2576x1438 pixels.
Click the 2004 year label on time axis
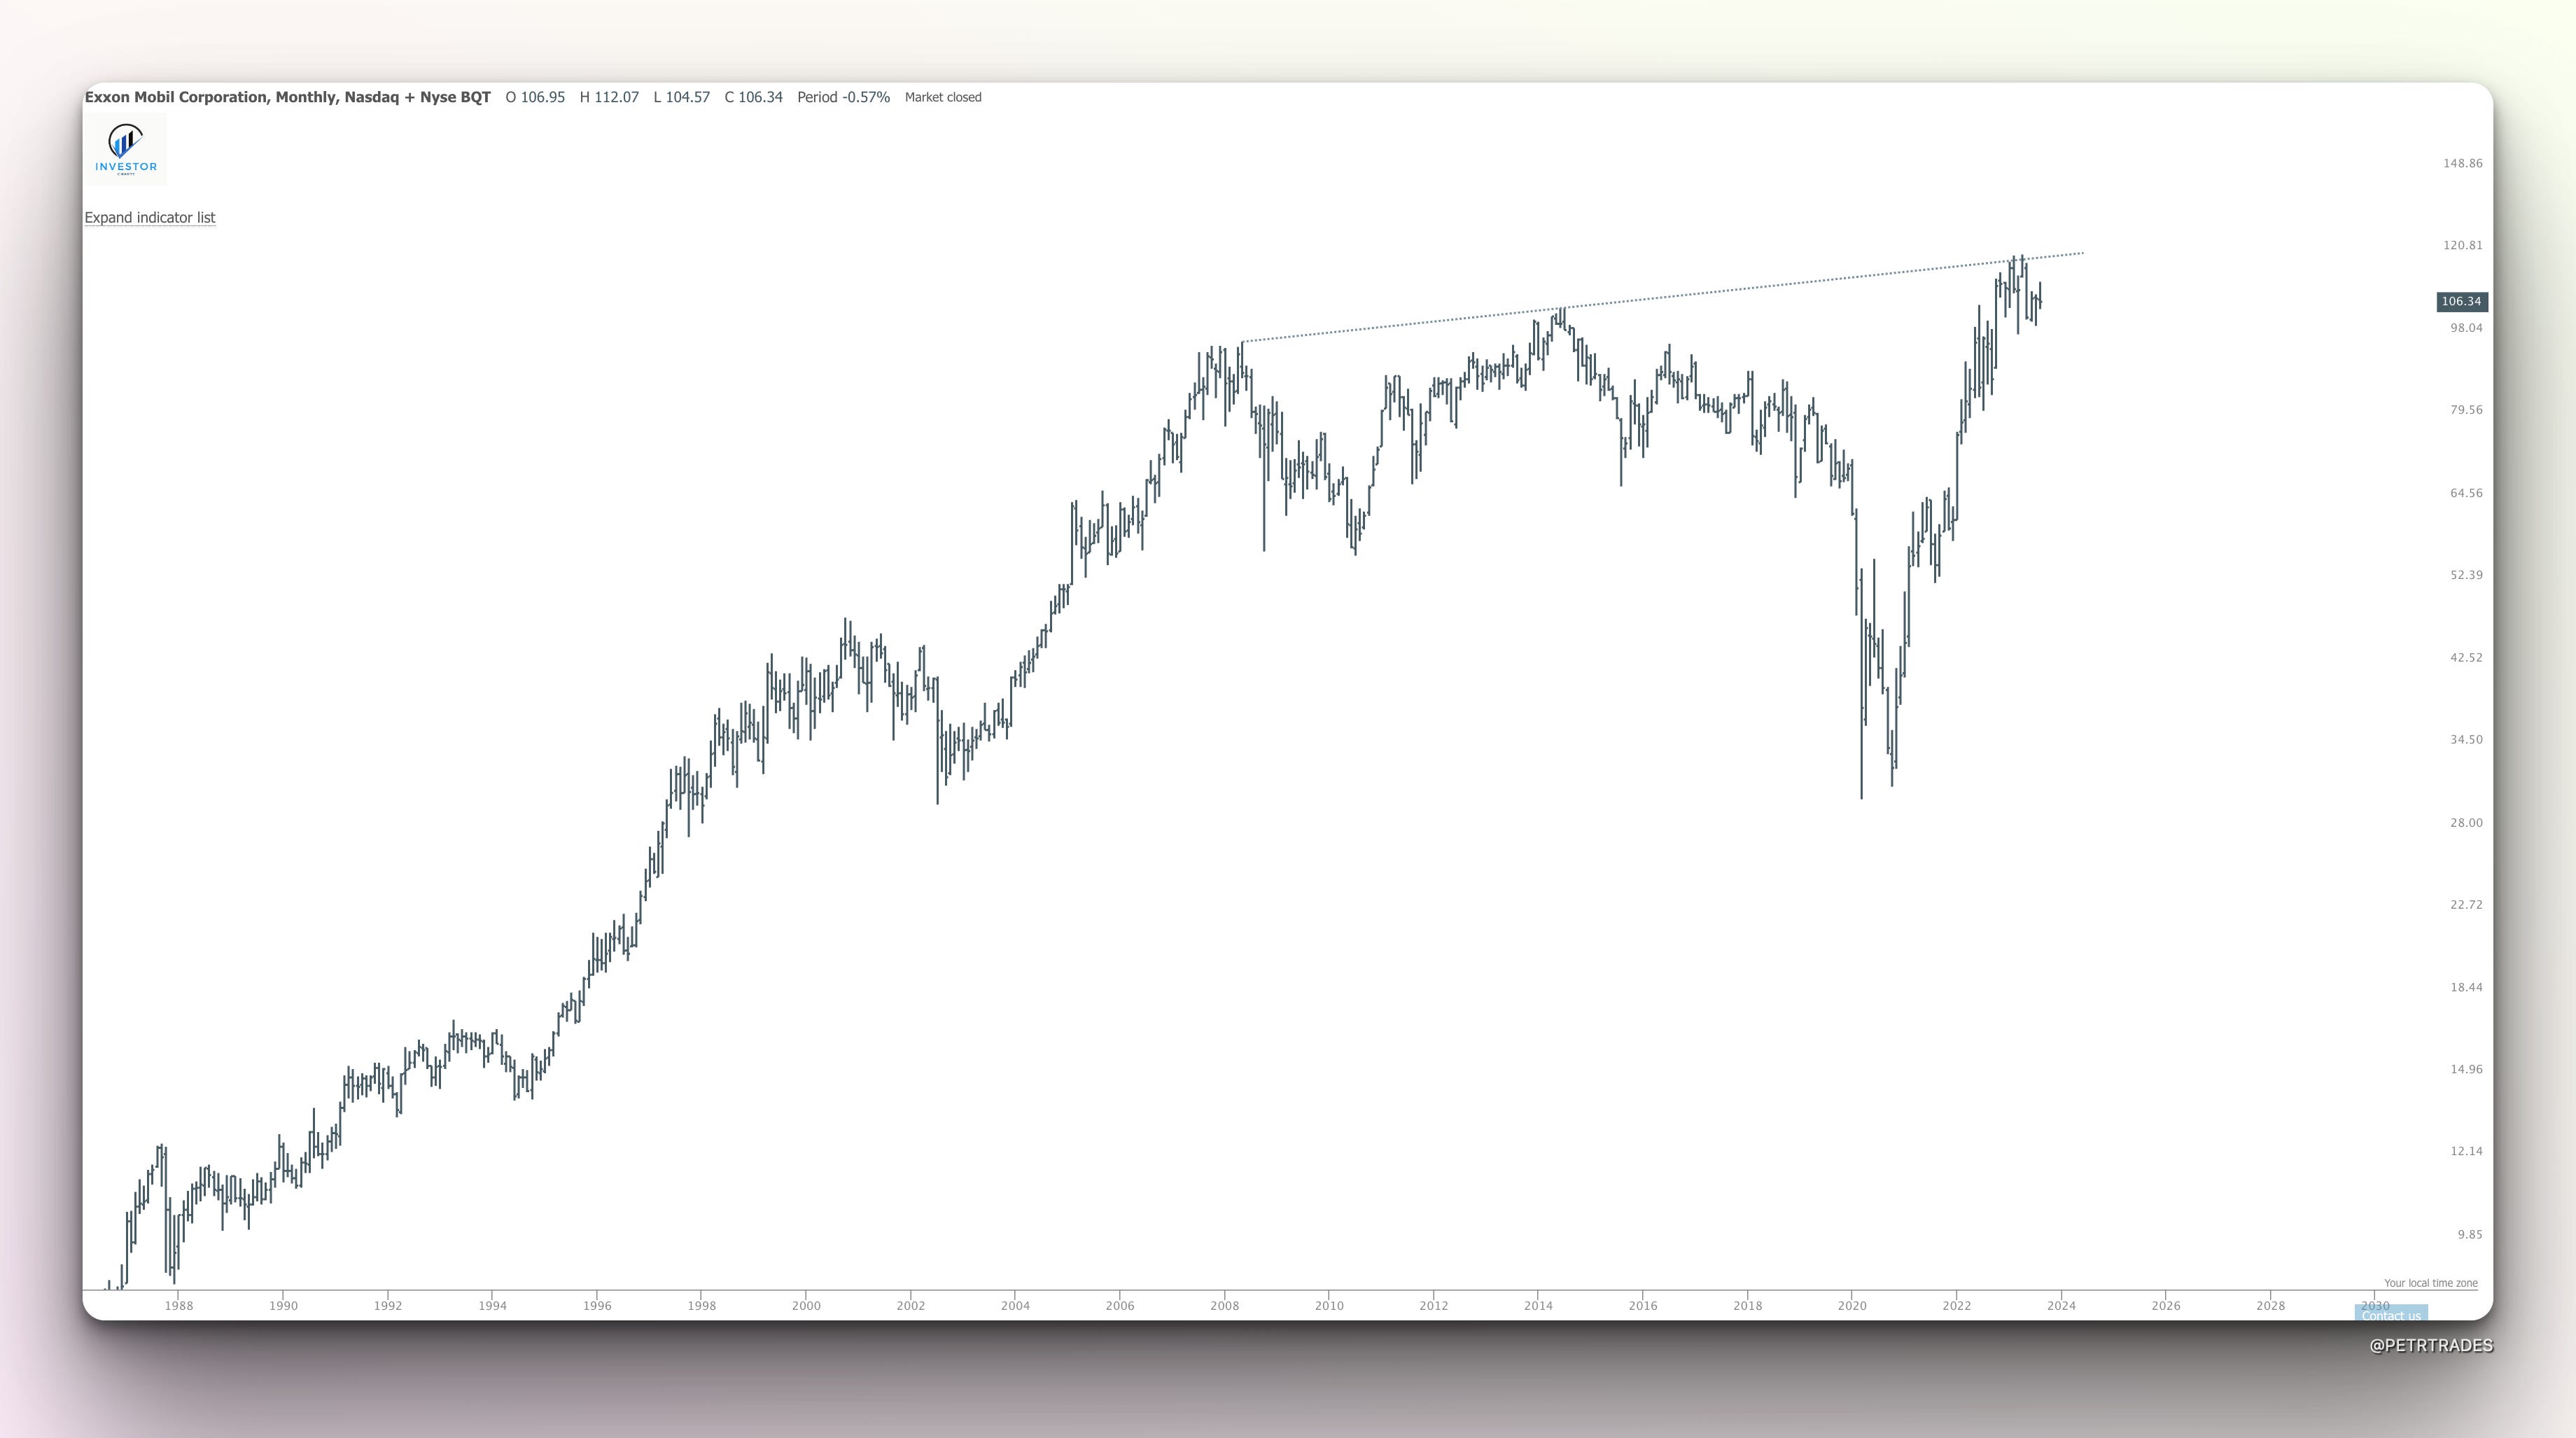pos(1015,1305)
